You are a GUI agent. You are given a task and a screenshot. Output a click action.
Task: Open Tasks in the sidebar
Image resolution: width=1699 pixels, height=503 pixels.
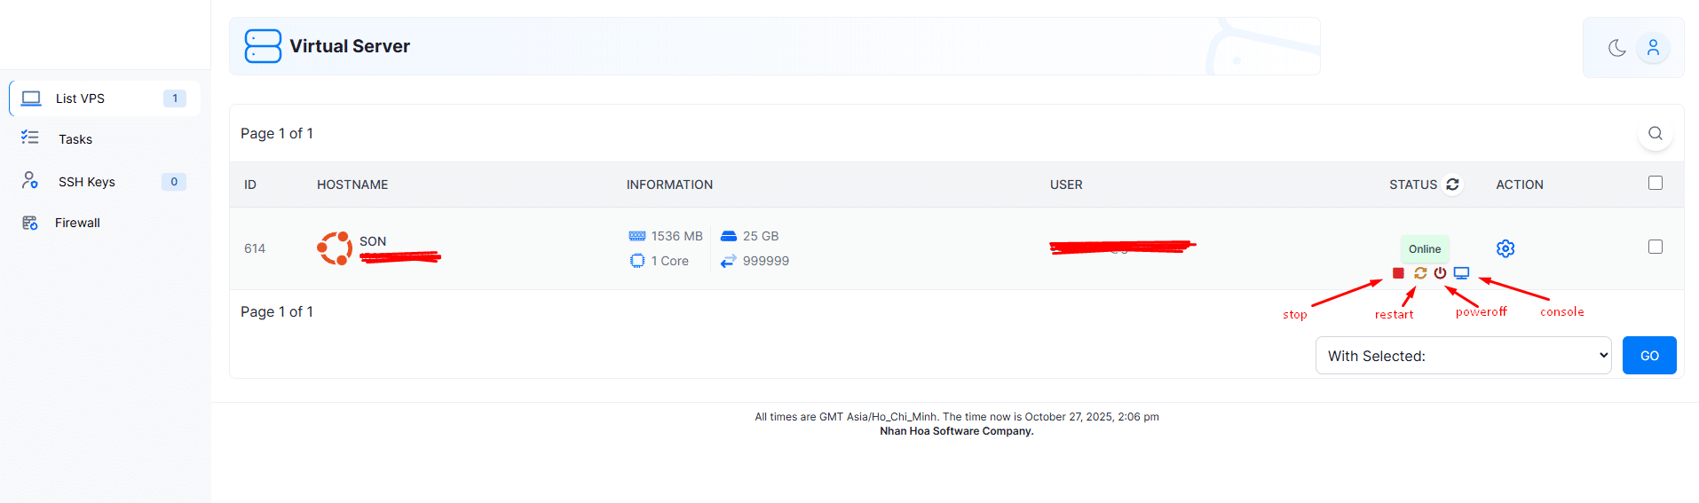pos(75,139)
